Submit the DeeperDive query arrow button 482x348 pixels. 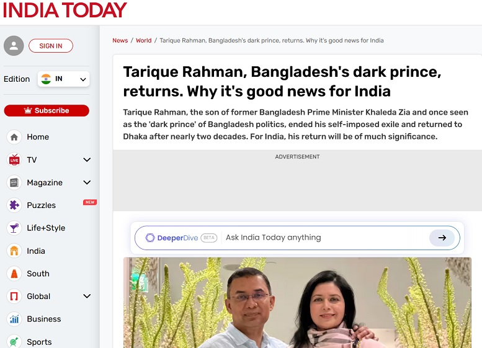442,238
